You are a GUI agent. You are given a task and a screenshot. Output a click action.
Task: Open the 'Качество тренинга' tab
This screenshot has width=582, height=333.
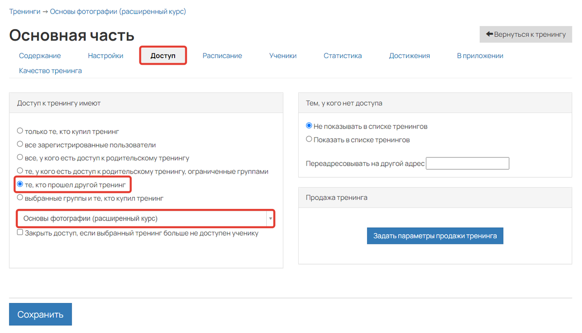[x=50, y=71]
